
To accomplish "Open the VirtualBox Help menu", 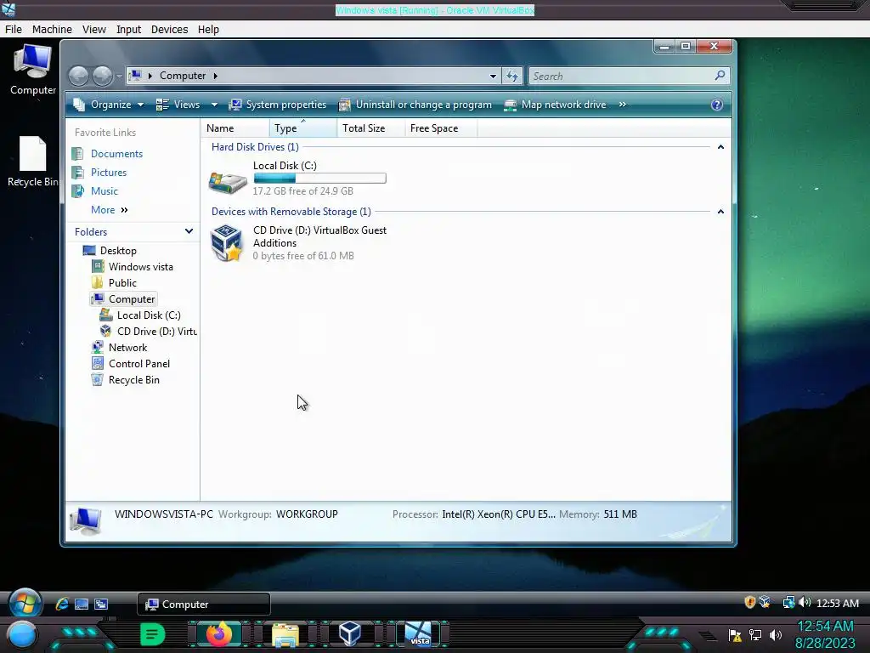I will click(x=209, y=30).
